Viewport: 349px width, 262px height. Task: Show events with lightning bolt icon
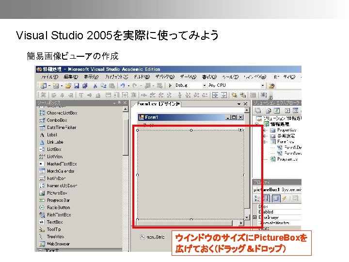pos(284,198)
